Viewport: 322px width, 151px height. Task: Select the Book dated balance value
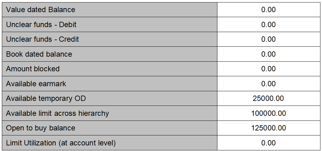[x=268, y=54]
